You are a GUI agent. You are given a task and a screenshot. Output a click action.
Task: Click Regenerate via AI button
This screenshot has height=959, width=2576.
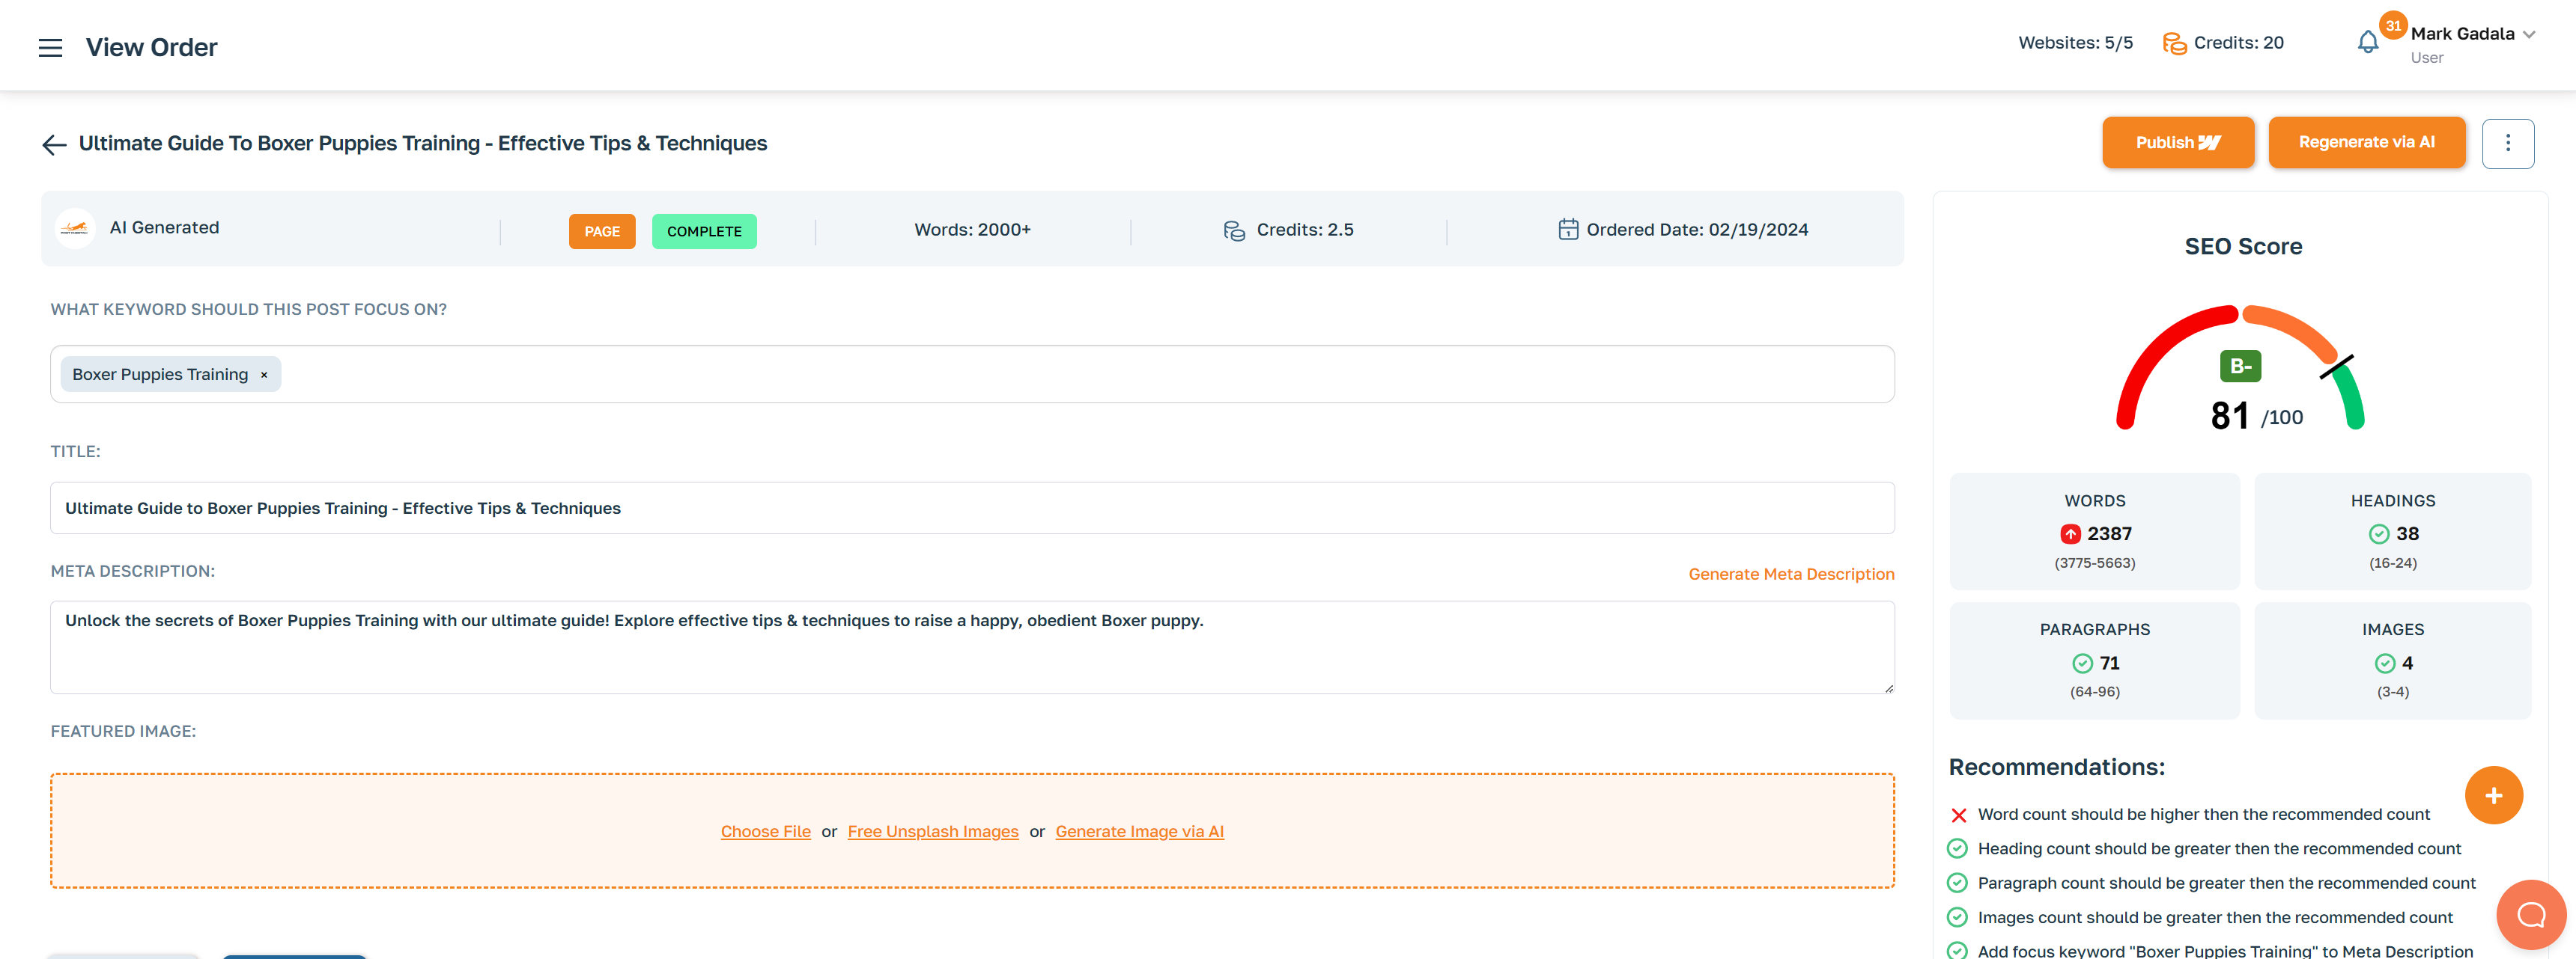(x=2366, y=143)
